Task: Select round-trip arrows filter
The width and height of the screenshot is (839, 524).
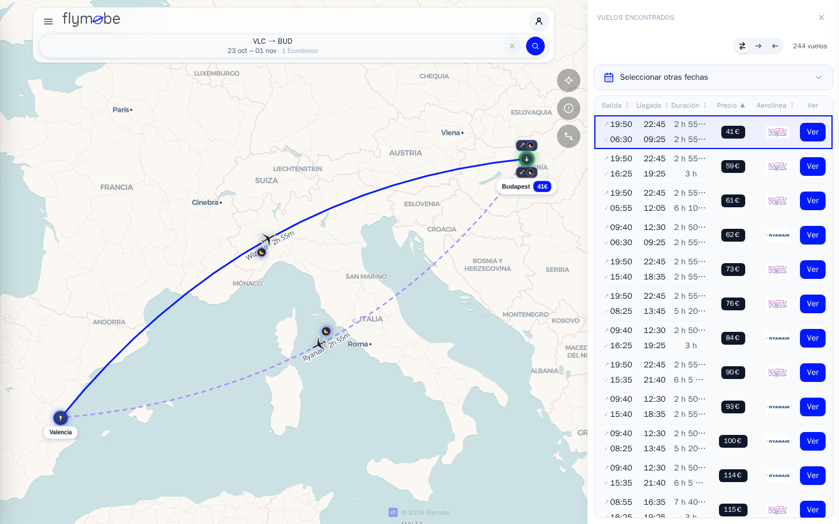Action: 742,46
